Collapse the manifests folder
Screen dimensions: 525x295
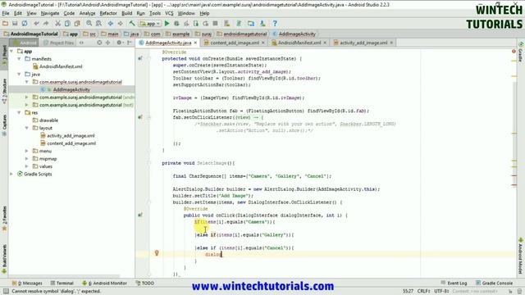pos(19,59)
